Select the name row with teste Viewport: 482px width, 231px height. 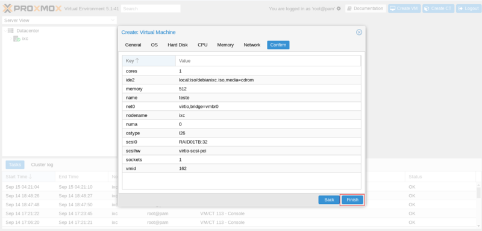pos(242,98)
